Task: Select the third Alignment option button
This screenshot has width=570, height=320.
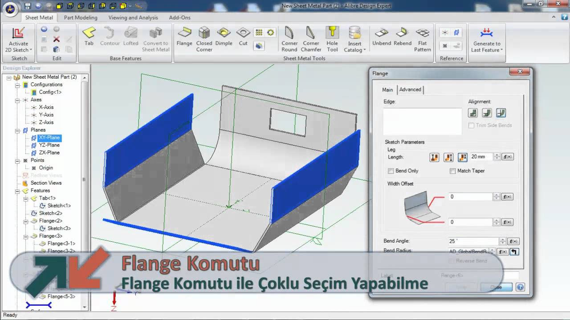Action: pyautogui.click(x=501, y=113)
